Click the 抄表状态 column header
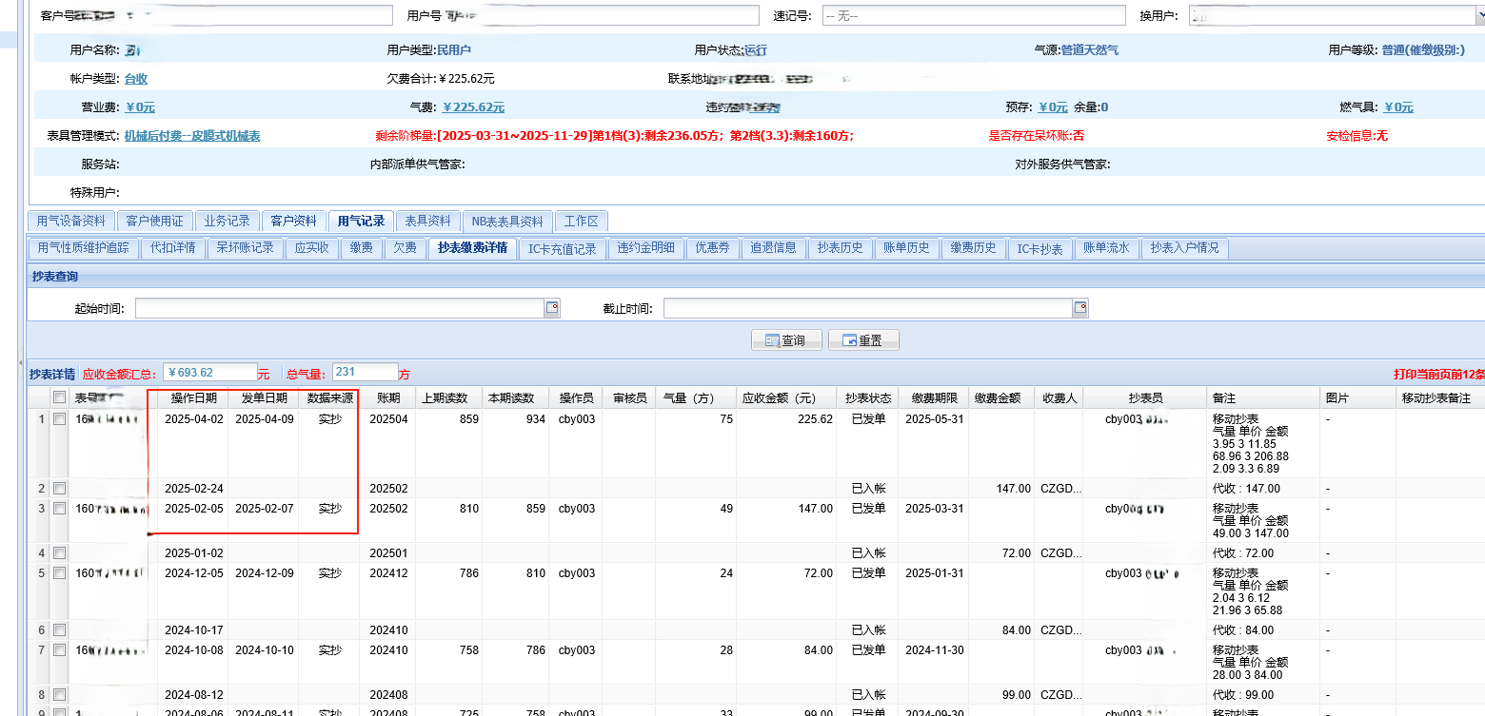 pos(868,398)
